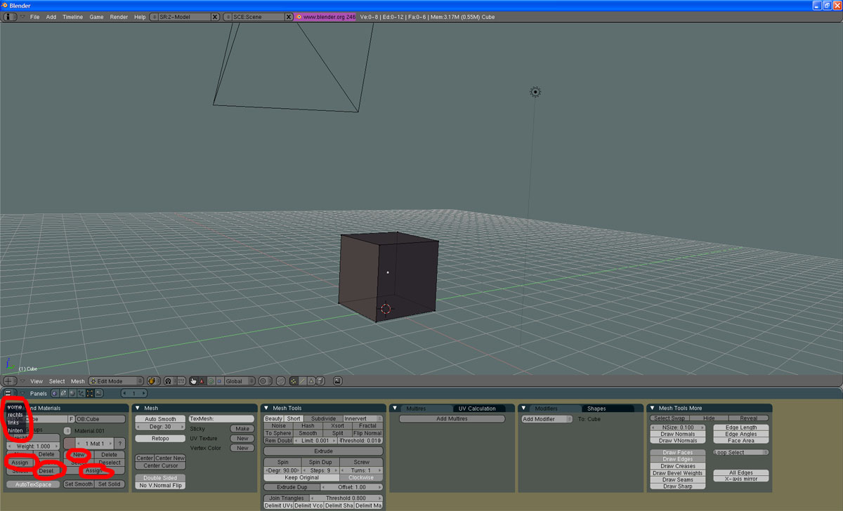
Task: Click the OB:Cube name field
Action: (x=100, y=419)
